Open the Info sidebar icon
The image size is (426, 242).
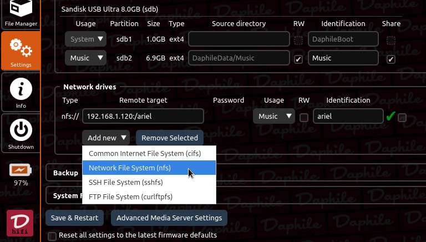21,92
